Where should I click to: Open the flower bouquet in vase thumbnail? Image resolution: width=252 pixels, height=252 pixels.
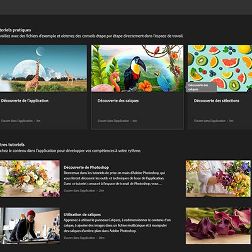pos(30,179)
